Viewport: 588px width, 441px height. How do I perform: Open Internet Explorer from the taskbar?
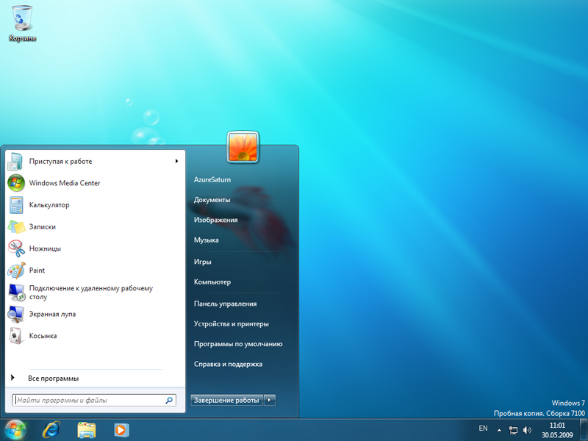(x=51, y=430)
